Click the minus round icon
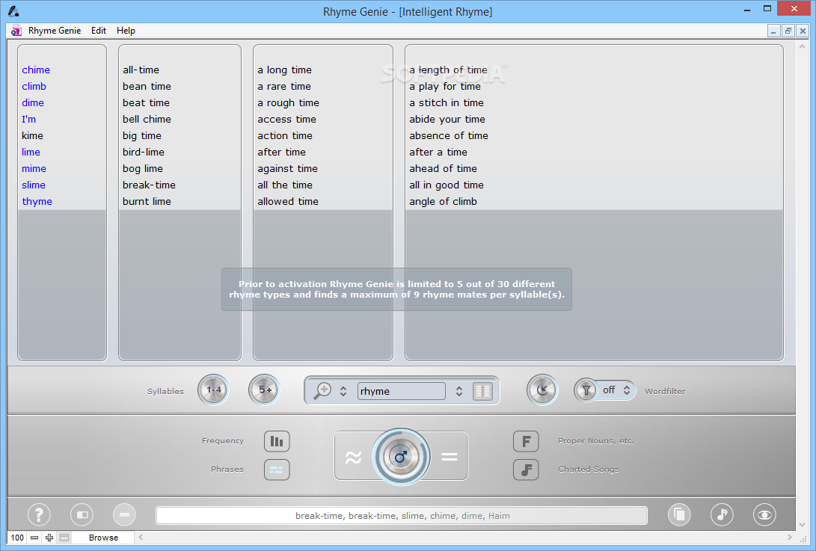The width and height of the screenshot is (816, 551). click(x=124, y=514)
